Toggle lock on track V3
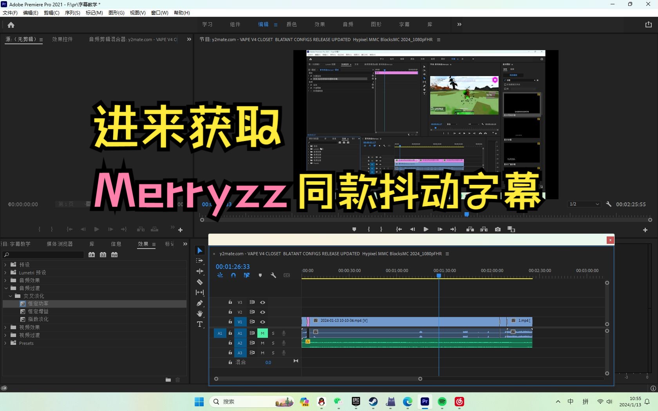658x411 pixels. click(x=230, y=302)
